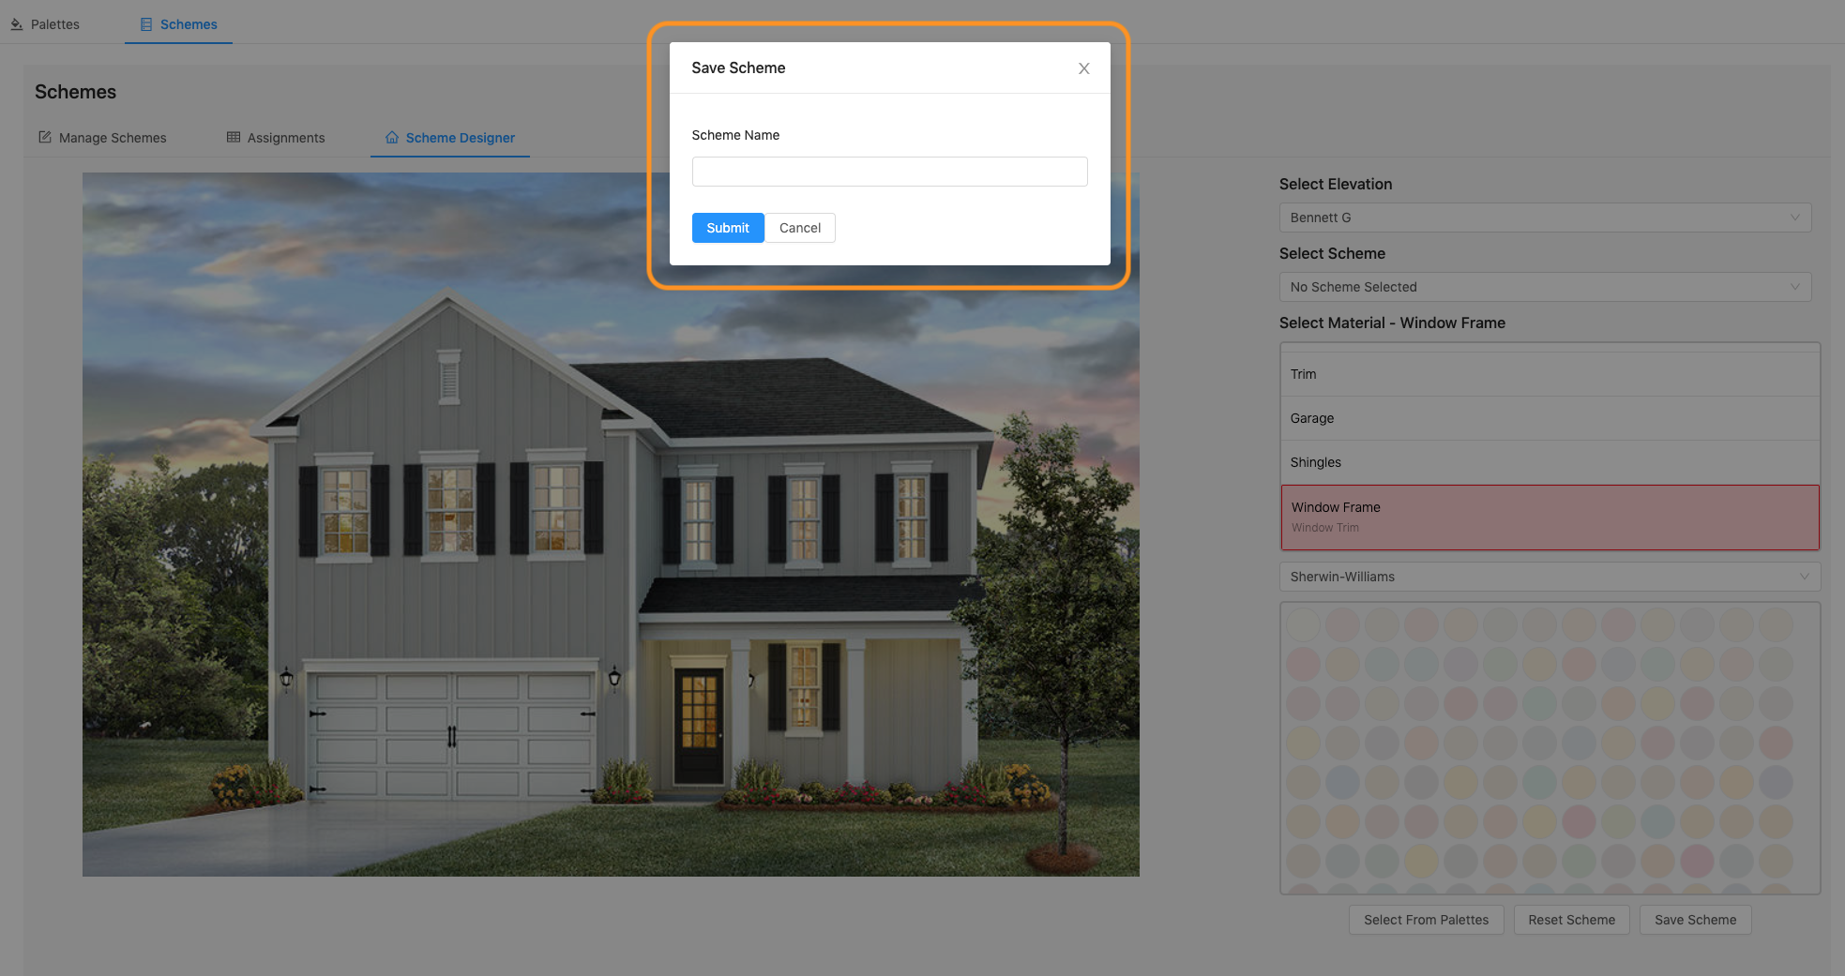Image resolution: width=1845 pixels, height=976 pixels.
Task: Cancel the Save Scheme dialog
Action: pyautogui.click(x=799, y=228)
